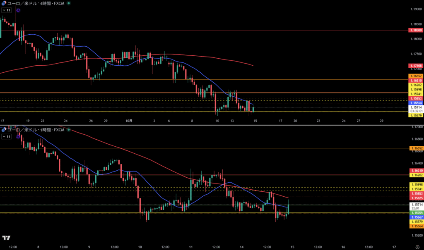This screenshot has height=250, width=424.
Task: Click orange 1.16652 price label on lower chart
Action: click(x=416, y=148)
